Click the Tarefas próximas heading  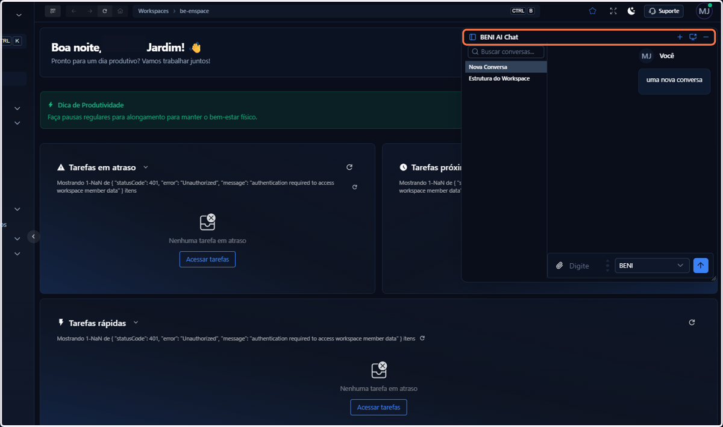tap(436, 167)
